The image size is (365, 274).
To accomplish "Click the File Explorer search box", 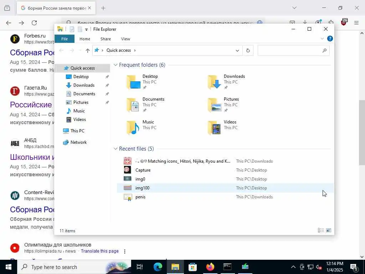I will pos(293,51).
